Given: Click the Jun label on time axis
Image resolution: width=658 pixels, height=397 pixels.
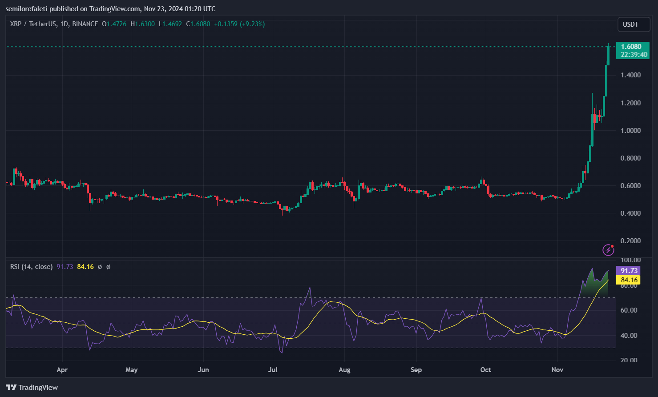Looking at the screenshot, I should point(203,370).
